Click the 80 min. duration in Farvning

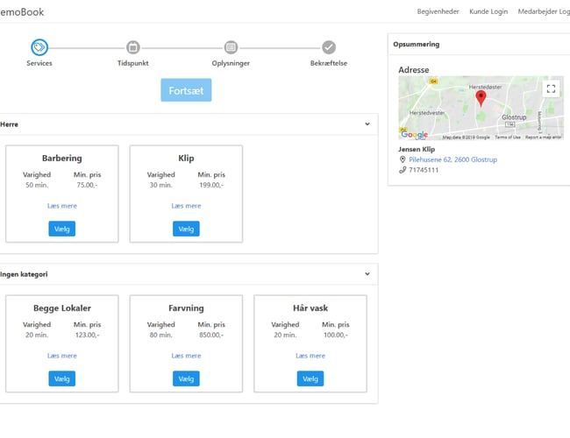click(x=161, y=335)
